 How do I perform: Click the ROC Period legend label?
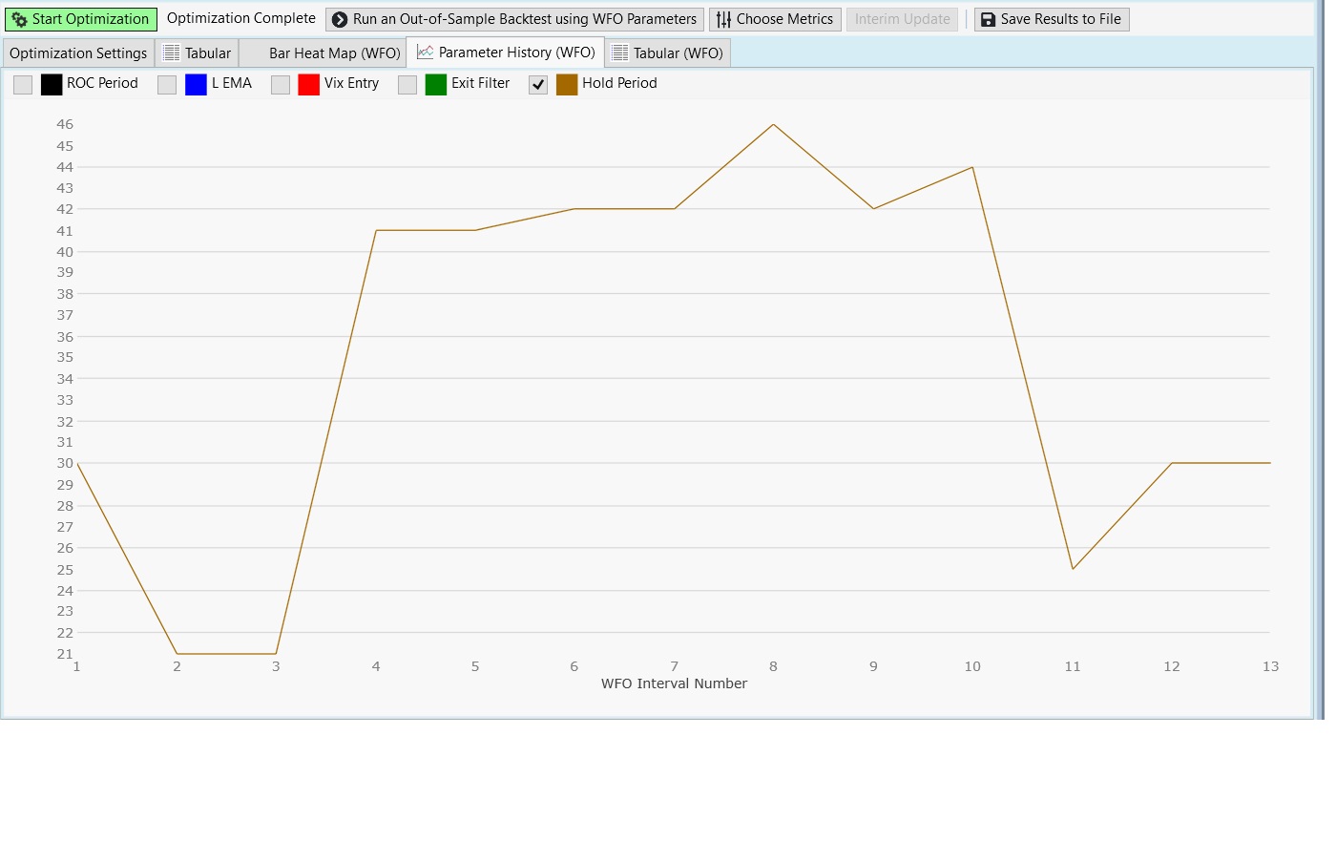click(x=102, y=83)
